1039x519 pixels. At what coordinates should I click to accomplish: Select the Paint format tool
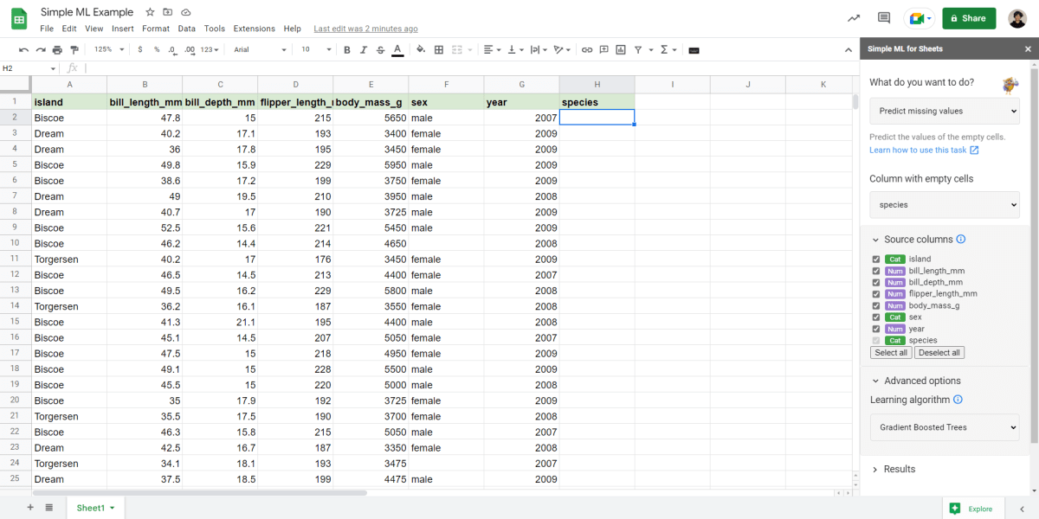tap(74, 49)
